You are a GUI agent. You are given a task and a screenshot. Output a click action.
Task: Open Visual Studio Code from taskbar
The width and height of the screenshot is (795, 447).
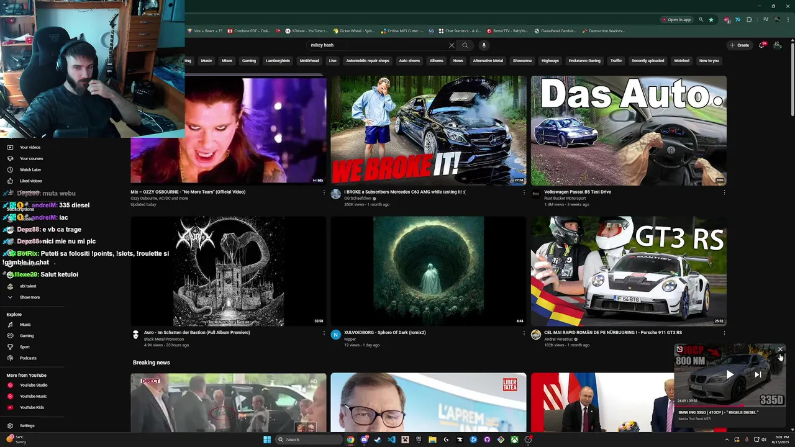pos(391,440)
